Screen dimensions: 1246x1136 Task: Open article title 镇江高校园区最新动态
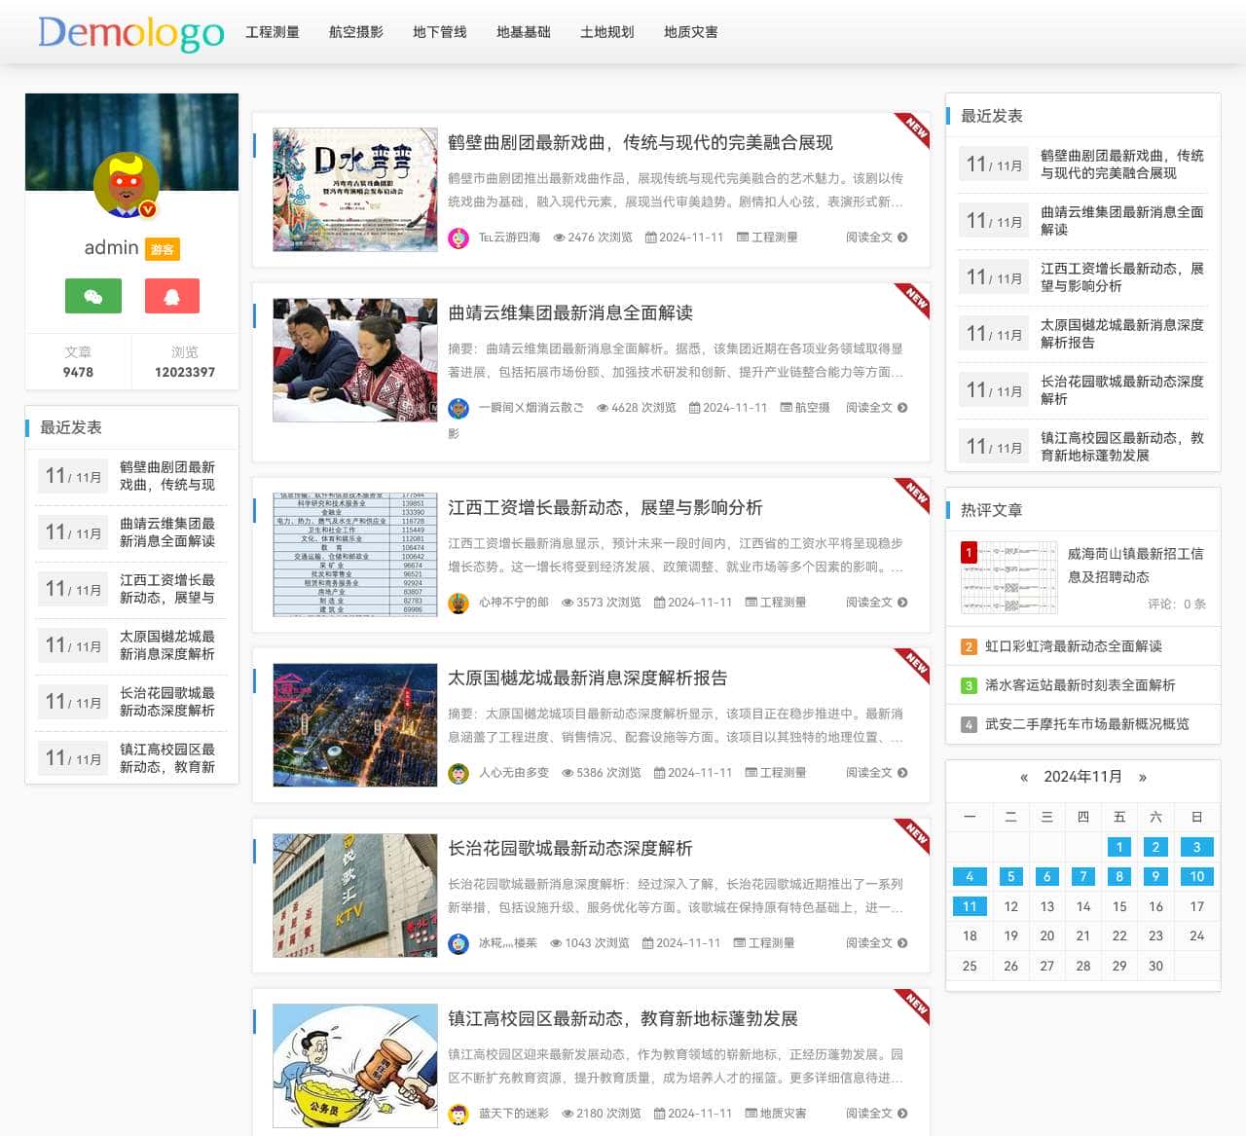click(x=622, y=1018)
